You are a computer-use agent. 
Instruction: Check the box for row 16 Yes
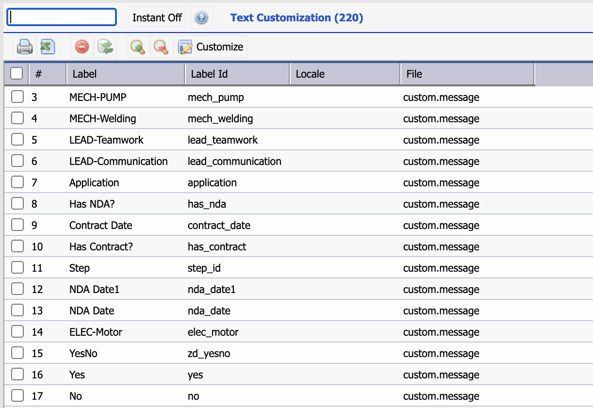[17, 375]
